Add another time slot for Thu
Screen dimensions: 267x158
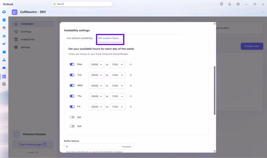pos(131,96)
